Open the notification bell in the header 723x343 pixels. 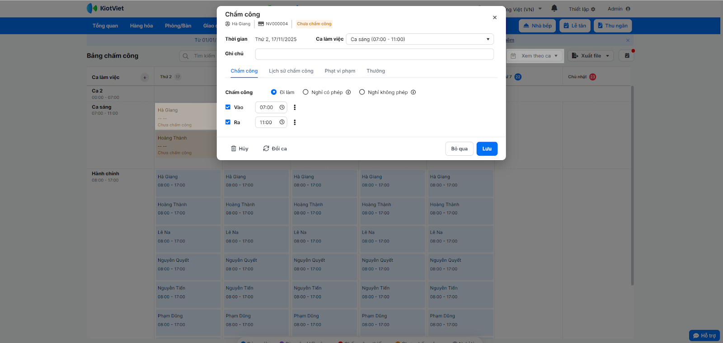554,9
